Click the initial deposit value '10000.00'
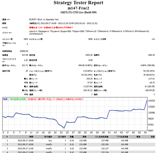The image size is (158, 153). coord(24,51)
